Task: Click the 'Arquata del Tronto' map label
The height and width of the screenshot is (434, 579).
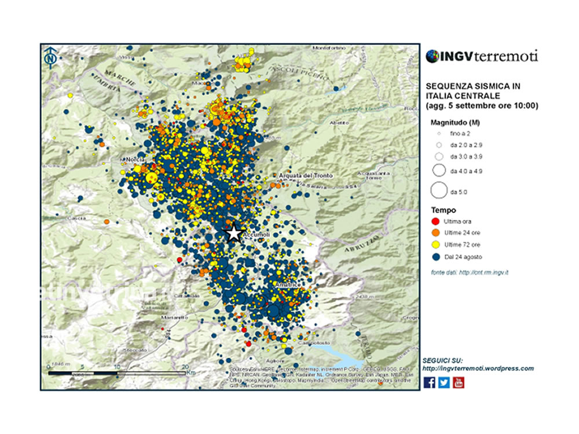Action: [306, 176]
